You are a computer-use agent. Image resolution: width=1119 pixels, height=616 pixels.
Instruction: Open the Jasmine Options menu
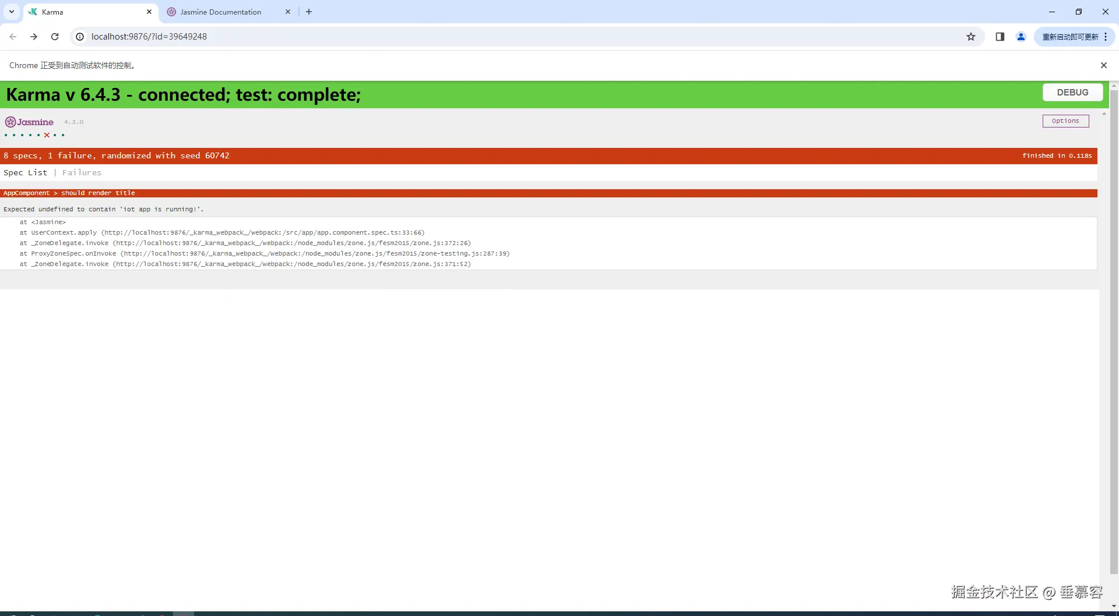click(1065, 121)
